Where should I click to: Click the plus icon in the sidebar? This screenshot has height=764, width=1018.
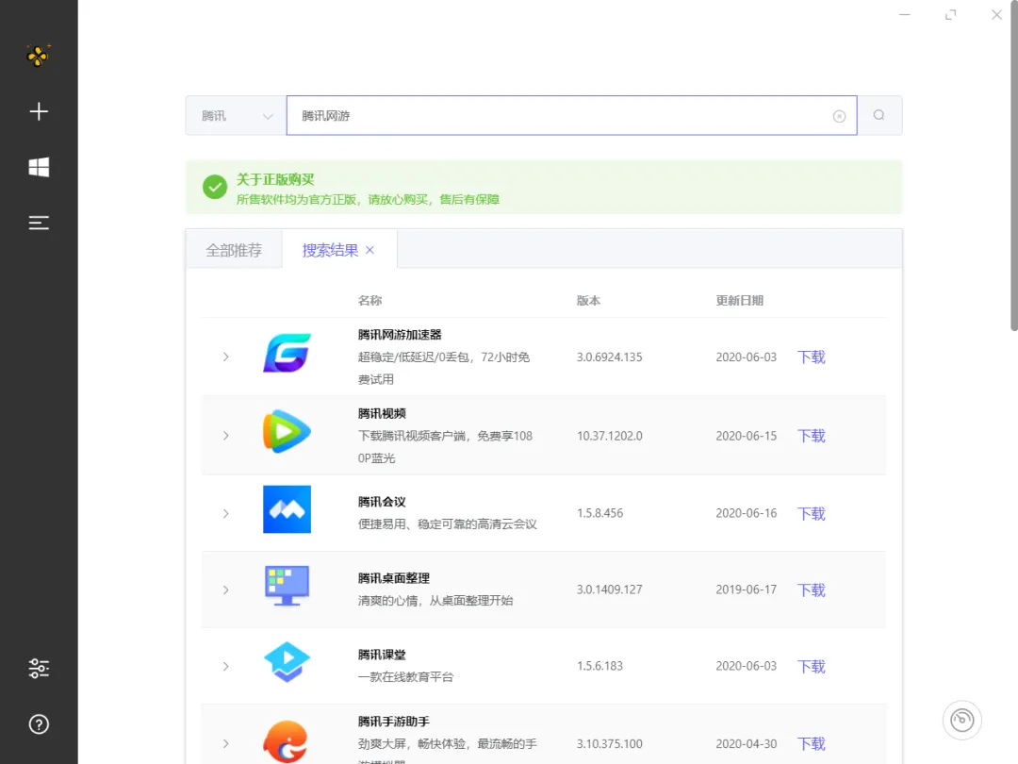point(39,111)
